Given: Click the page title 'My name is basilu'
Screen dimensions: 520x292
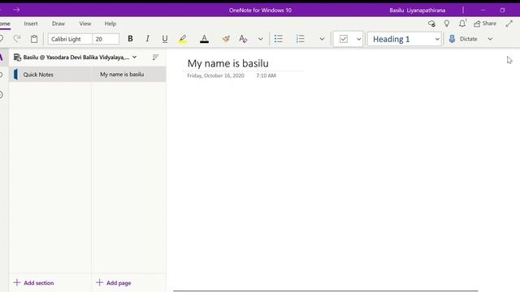Looking at the screenshot, I should (227, 63).
